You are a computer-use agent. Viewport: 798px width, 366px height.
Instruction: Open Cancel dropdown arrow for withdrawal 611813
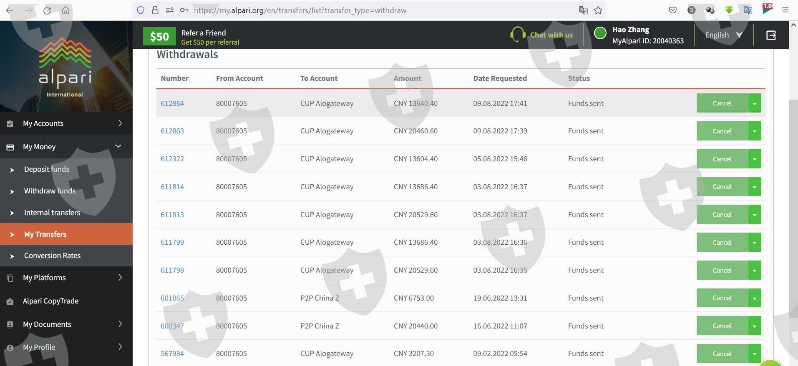755,215
